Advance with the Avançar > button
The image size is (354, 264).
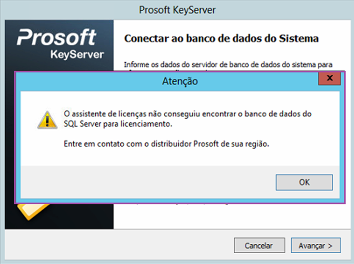(x=316, y=245)
